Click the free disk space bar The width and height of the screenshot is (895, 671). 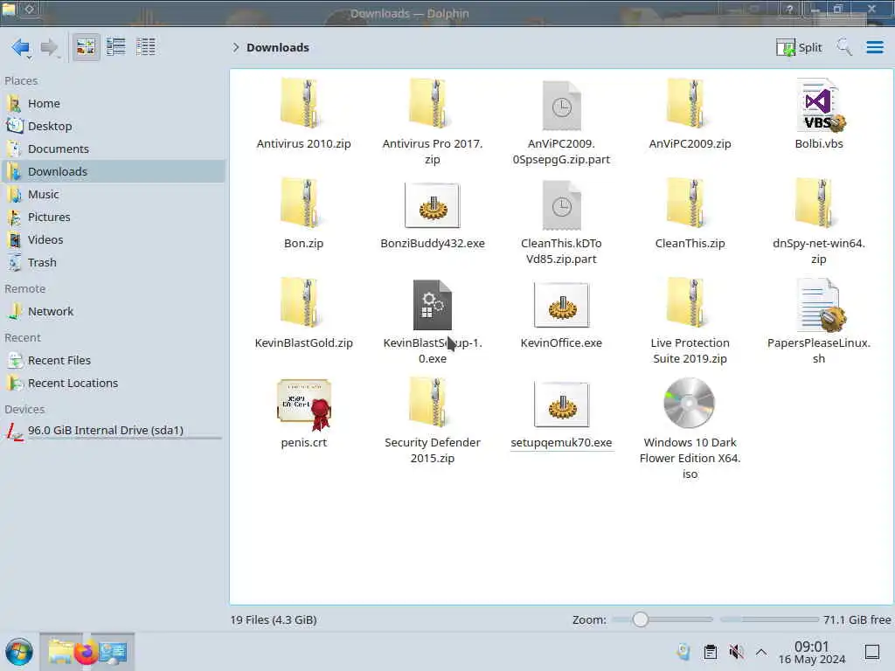click(769, 619)
